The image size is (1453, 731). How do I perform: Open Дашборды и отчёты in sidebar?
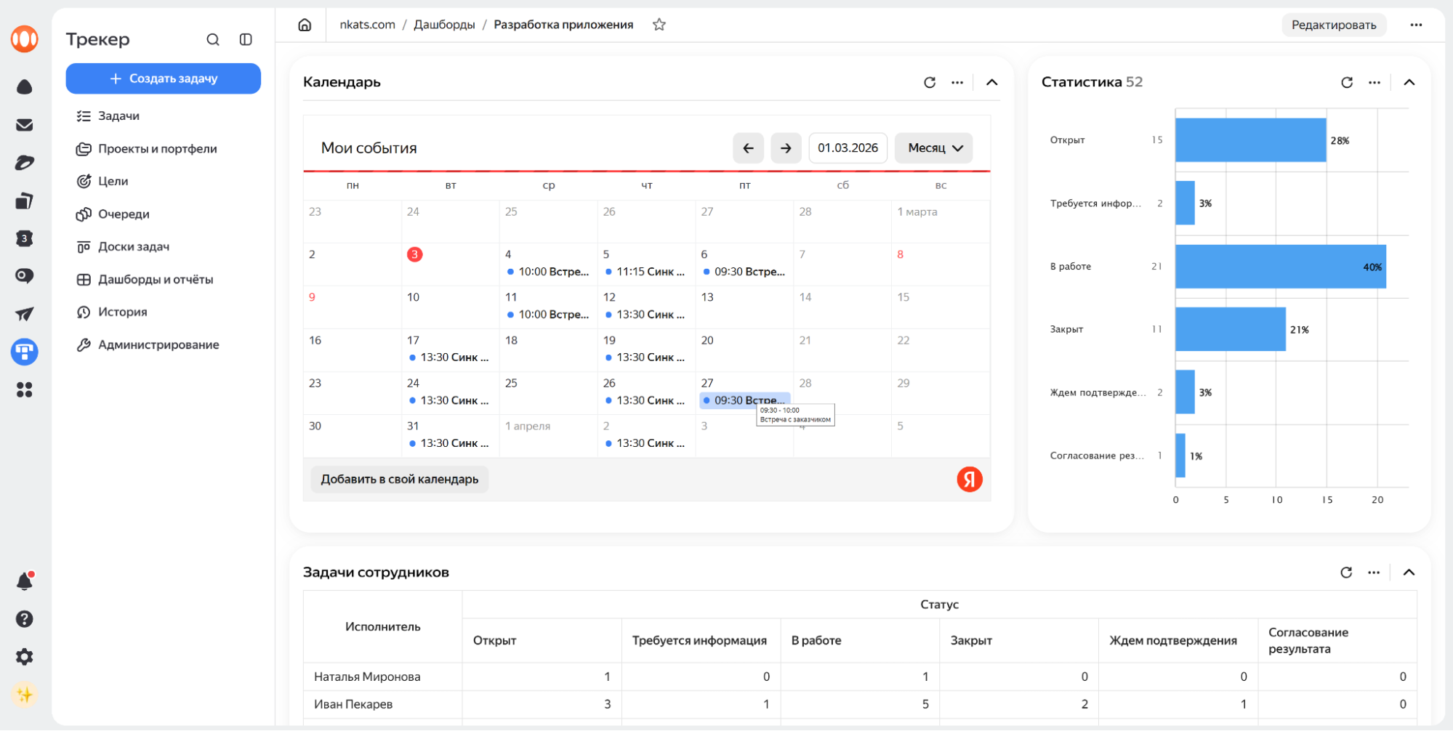click(x=156, y=280)
